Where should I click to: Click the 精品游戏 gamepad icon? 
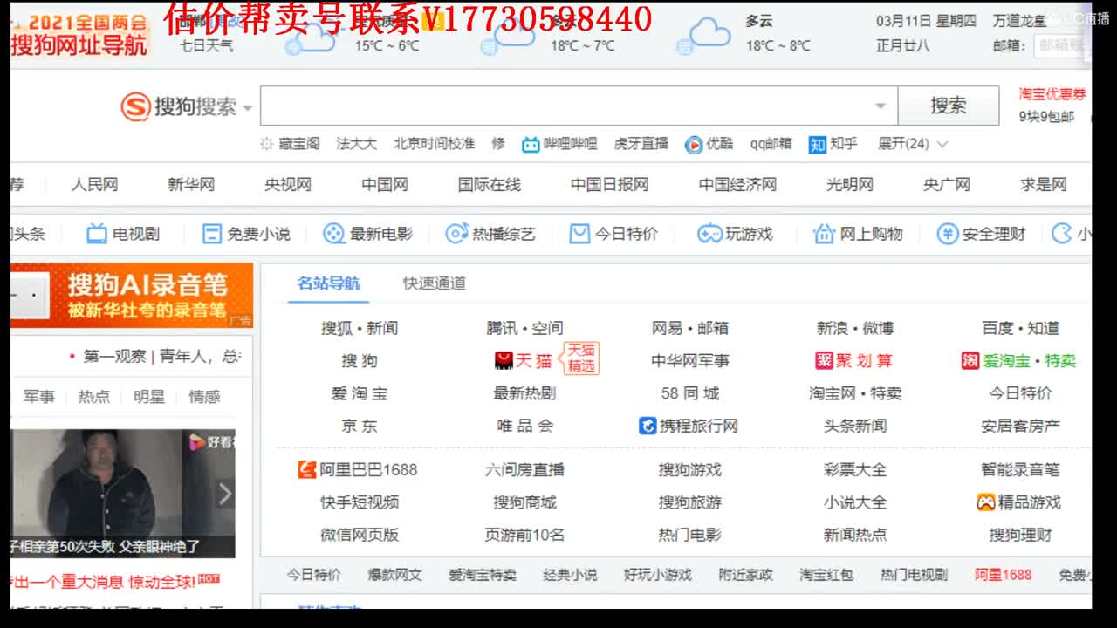pyautogui.click(x=986, y=502)
